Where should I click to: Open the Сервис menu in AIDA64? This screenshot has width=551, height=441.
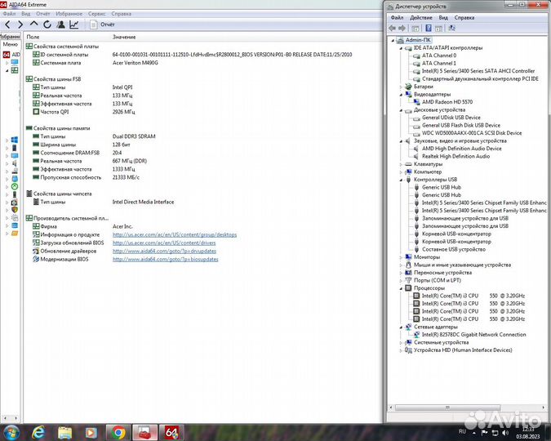(x=96, y=14)
